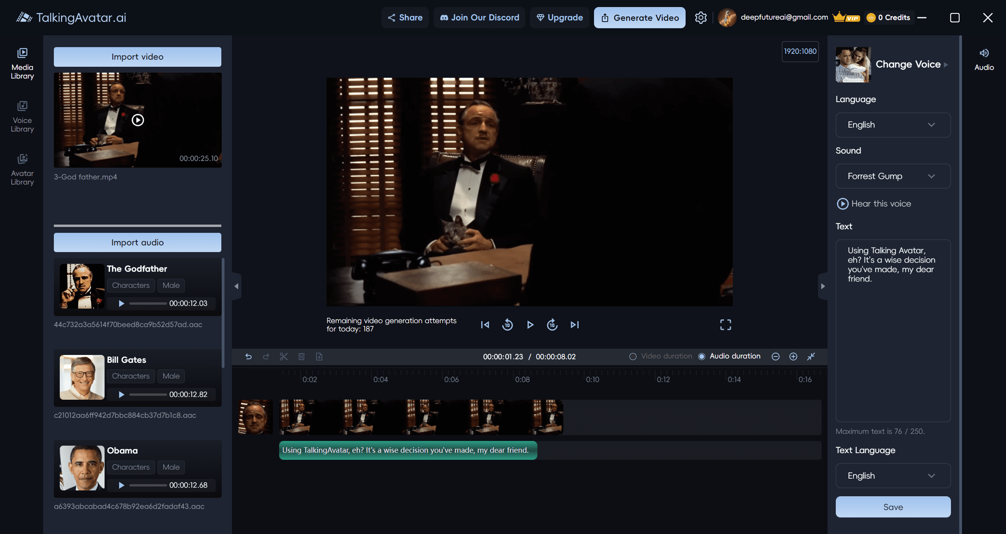This screenshot has height=534, width=1006.
Task: Click the Save button
Action: point(893,507)
